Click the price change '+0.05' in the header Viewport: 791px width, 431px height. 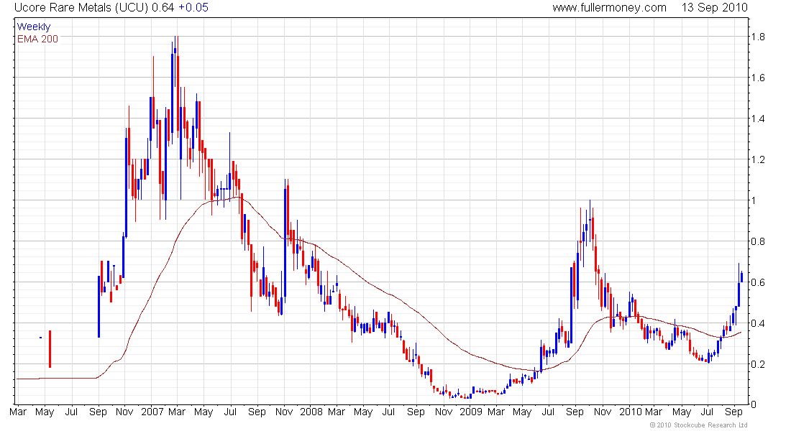pos(193,8)
